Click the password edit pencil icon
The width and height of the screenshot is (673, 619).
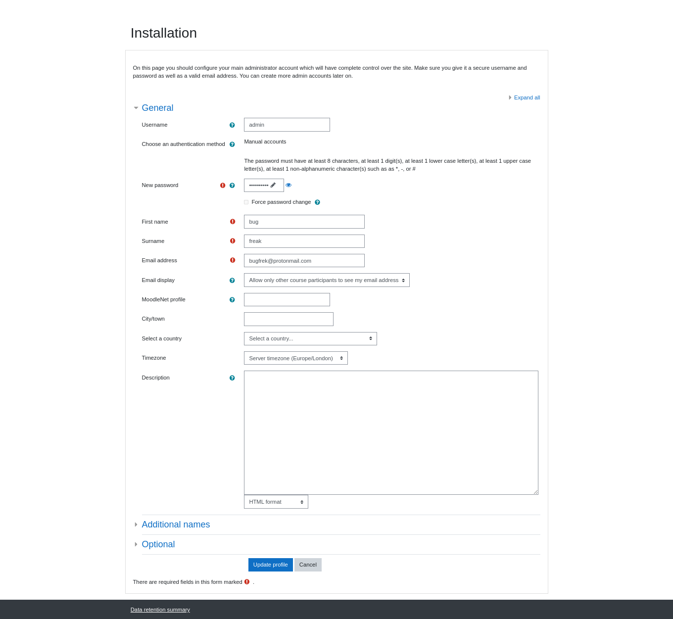273,185
